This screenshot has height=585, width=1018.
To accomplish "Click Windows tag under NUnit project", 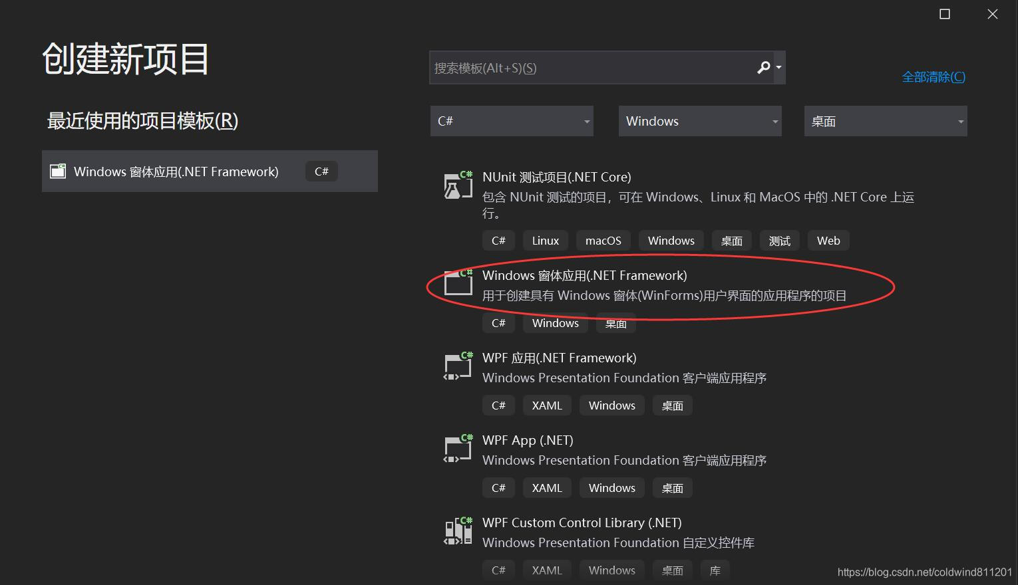I will 671,241.
